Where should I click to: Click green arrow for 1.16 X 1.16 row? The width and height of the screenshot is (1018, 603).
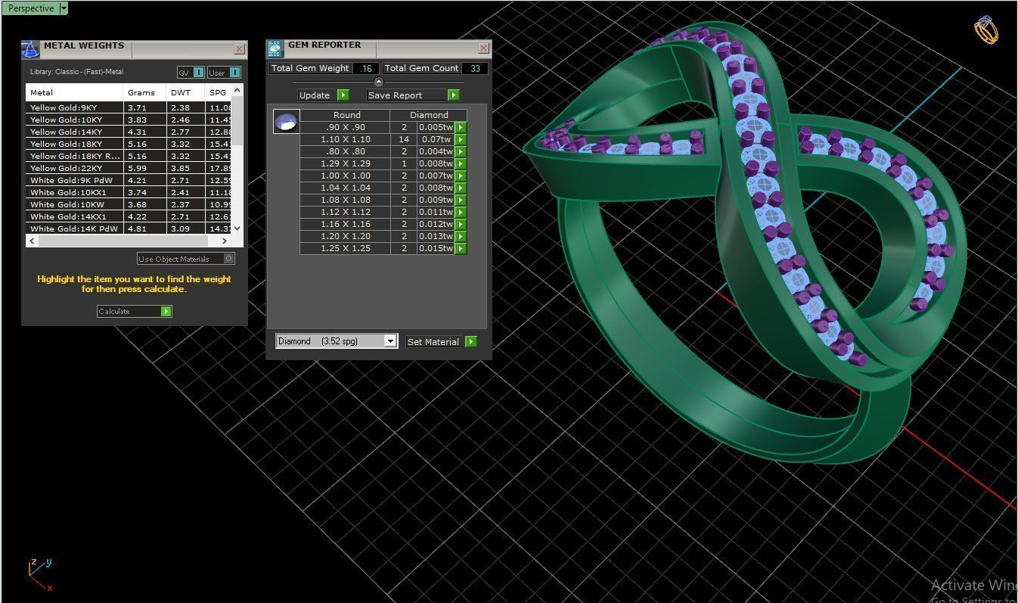tap(460, 225)
